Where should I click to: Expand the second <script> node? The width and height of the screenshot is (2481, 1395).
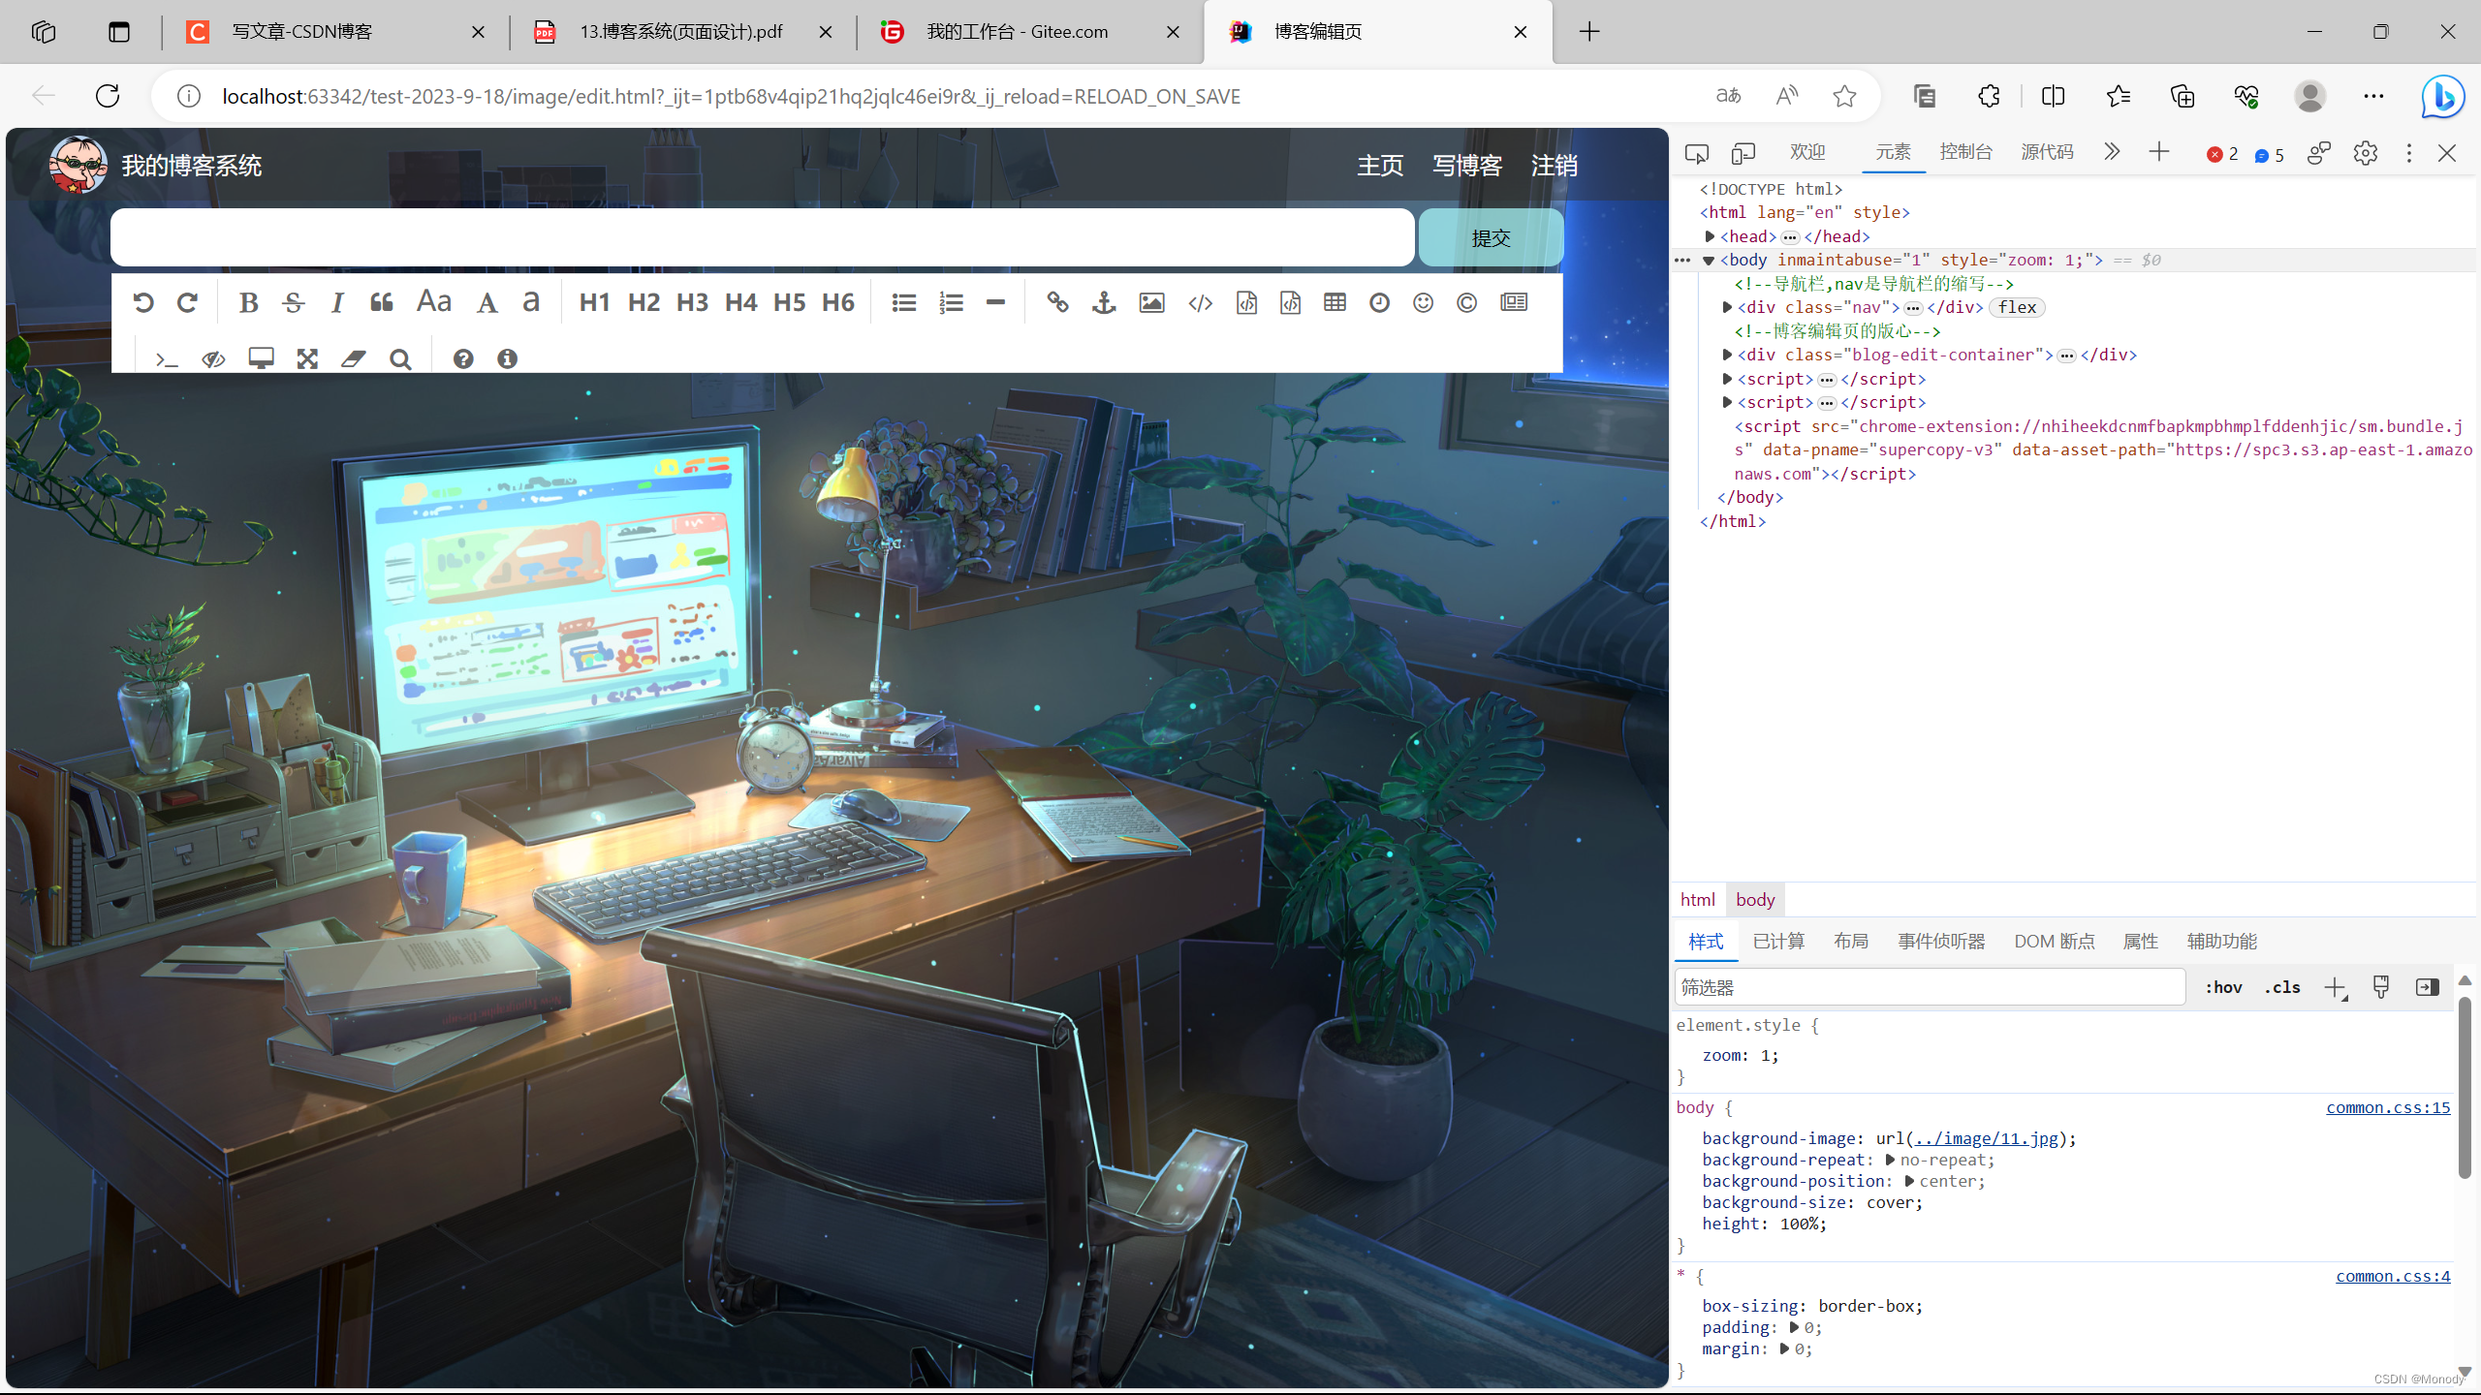1727,402
